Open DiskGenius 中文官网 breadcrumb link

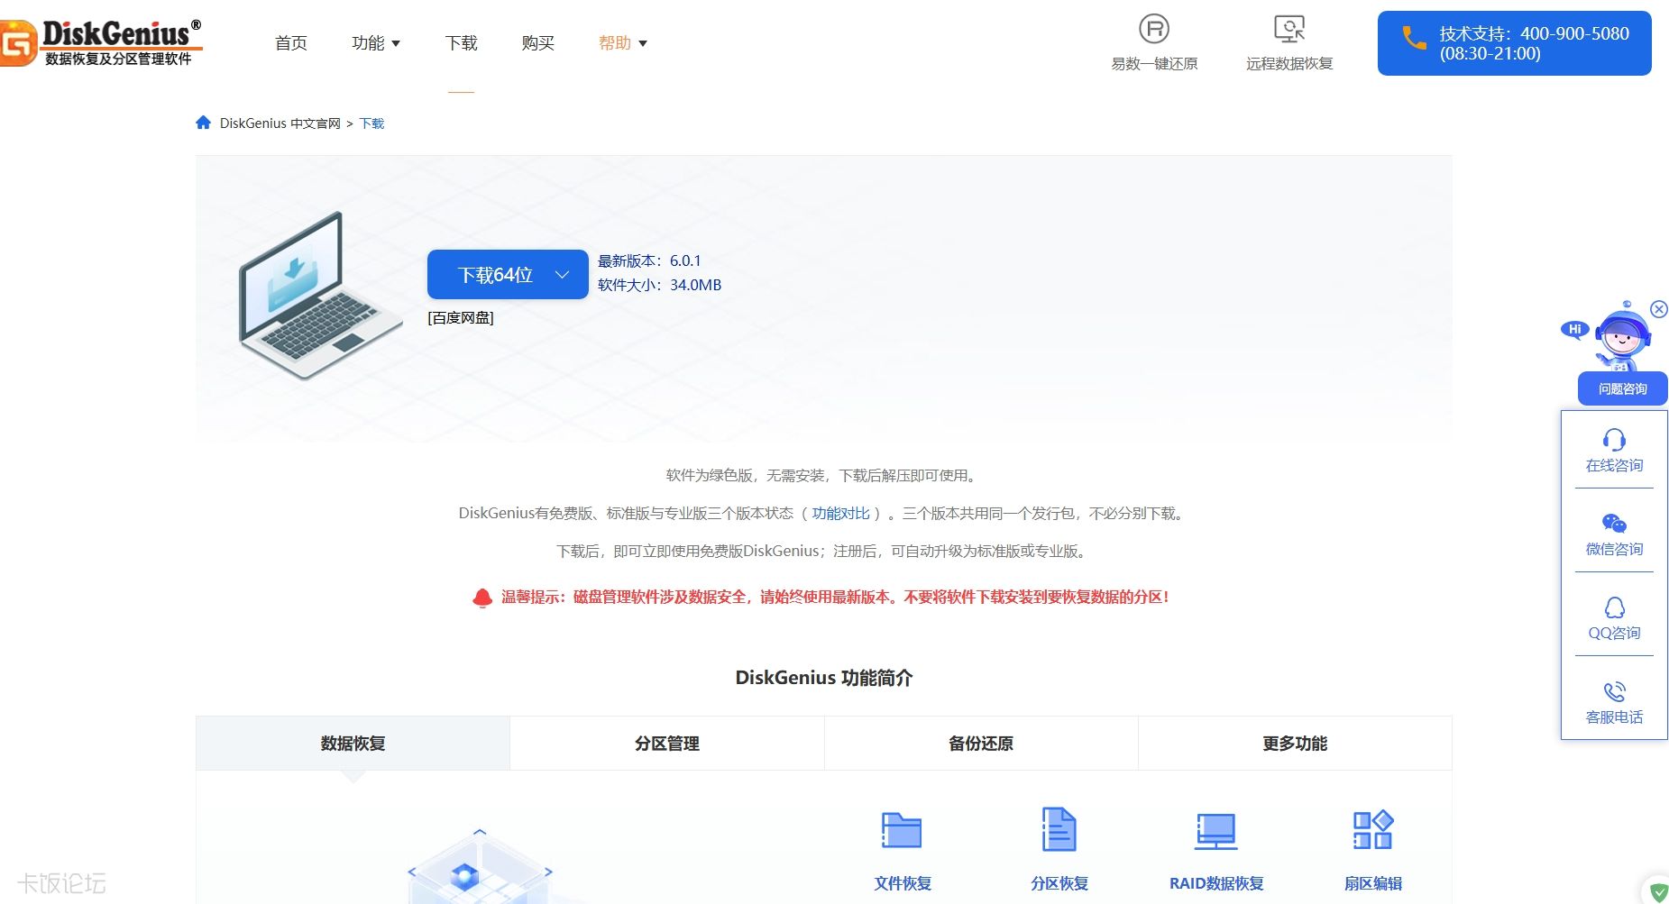(280, 123)
